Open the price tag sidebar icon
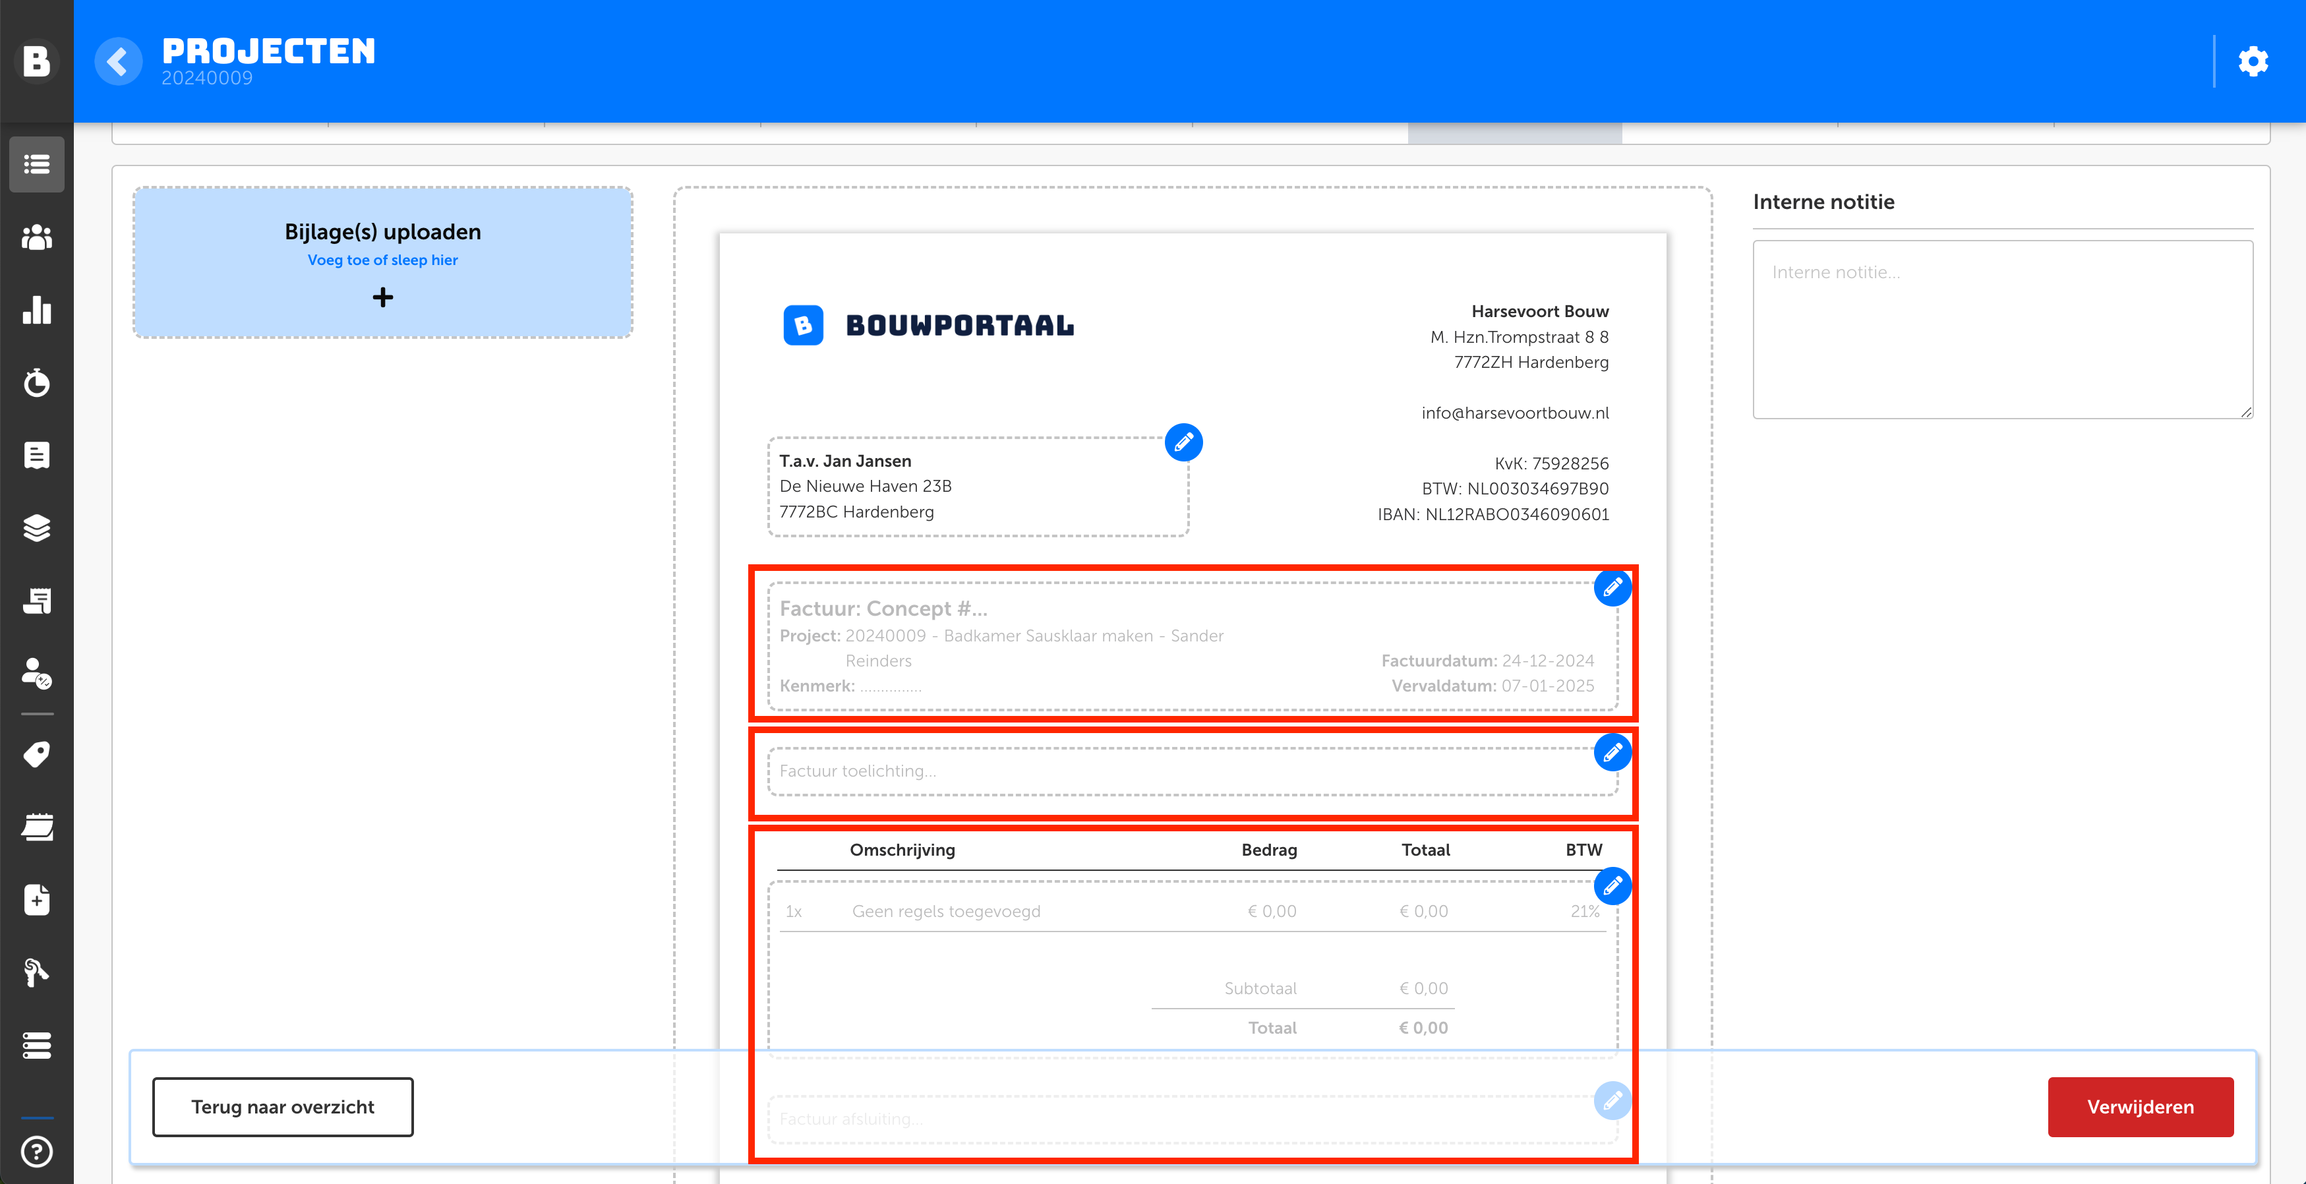 [37, 754]
